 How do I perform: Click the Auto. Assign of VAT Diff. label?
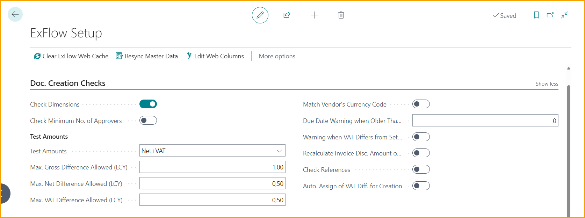[x=352, y=186]
